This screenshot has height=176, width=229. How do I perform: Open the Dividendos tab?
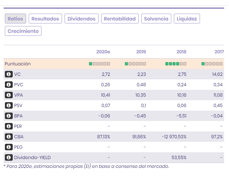point(82,19)
